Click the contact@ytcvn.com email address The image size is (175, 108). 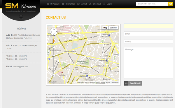[20, 67]
